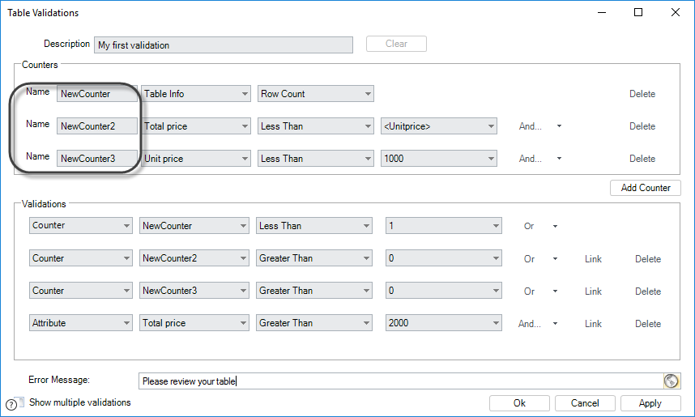Screen dimensions: 695x417
Task: Open Less Than dropdown in first validation row
Action: point(313,225)
